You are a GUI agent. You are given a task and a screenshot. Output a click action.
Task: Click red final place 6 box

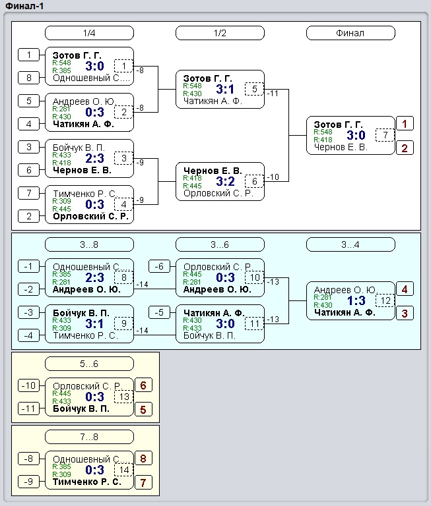pos(144,385)
